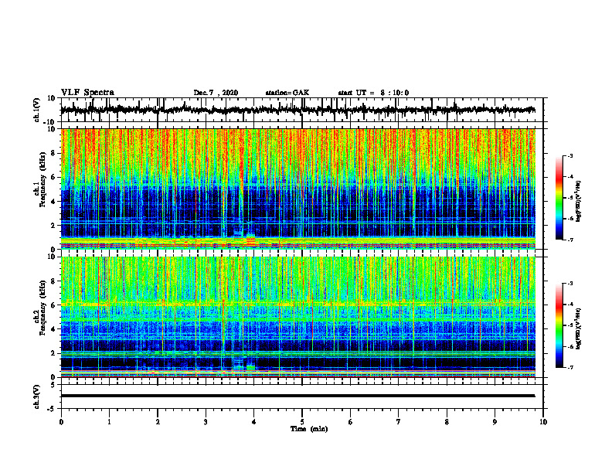Click the flat ch.3 voltage trace line
Screen dimensions: 612x473
(297, 396)
